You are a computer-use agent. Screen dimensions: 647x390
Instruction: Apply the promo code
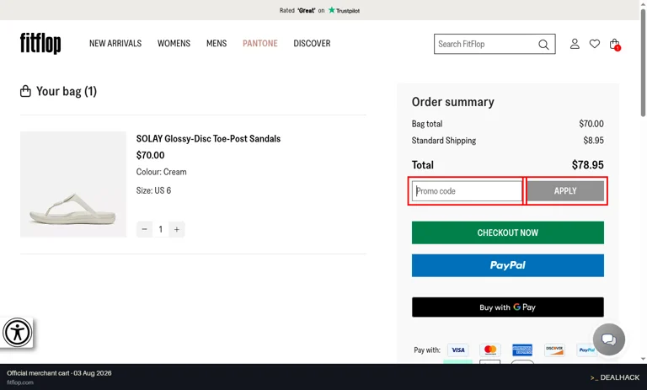565,191
